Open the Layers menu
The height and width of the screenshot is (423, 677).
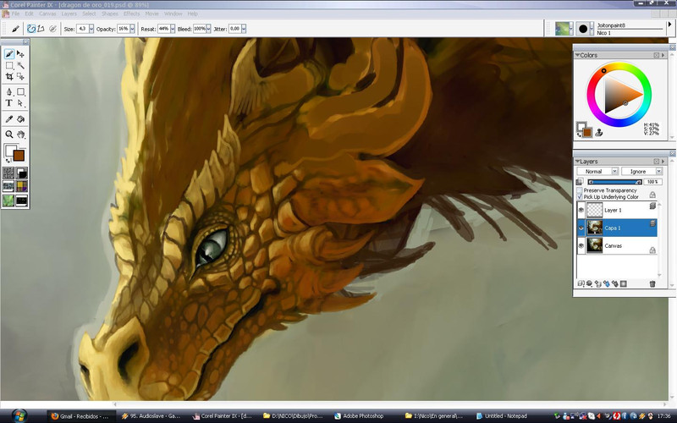click(x=69, y=14)
